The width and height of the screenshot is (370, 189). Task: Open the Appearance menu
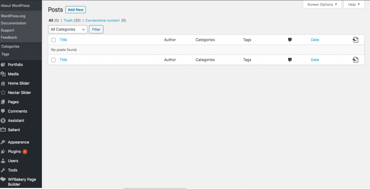coord(18,142)
